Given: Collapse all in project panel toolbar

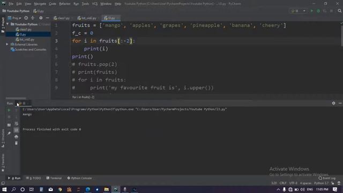Looking at the screenshot, I should 33,18.
